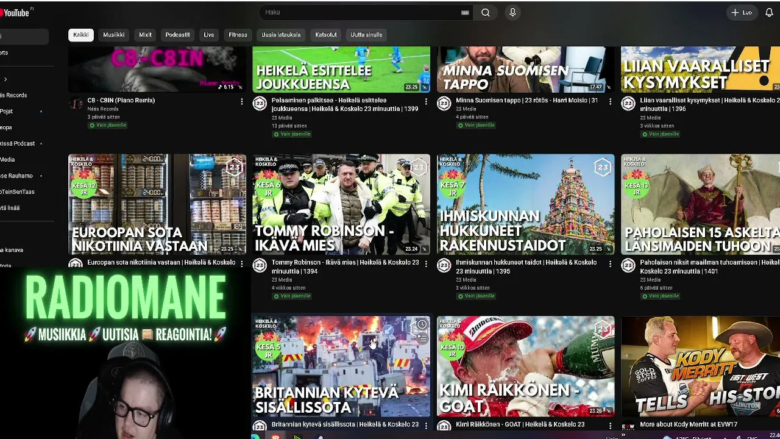
Task: Open the three-dot menu for Britannian kytevä sisällissota
Action: point(426,425)
